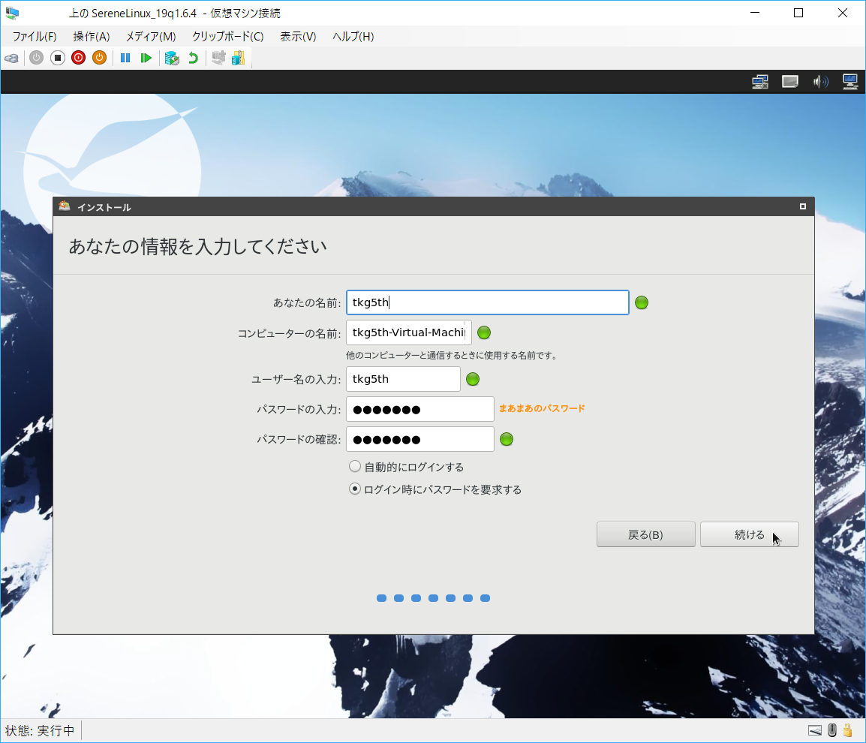Click the your name input field
The width and height of the screenshot is (866, 743).
pos(488,302)
